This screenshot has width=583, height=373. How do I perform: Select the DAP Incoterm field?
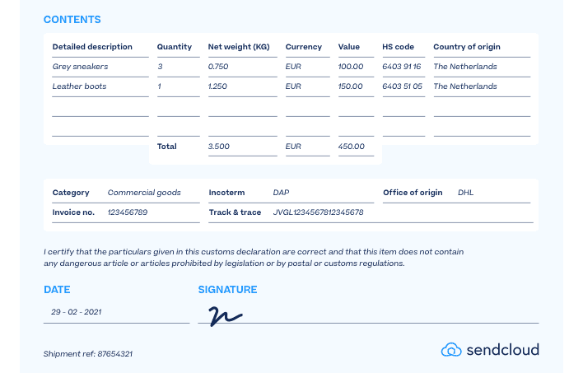click(x=282, y=193)
